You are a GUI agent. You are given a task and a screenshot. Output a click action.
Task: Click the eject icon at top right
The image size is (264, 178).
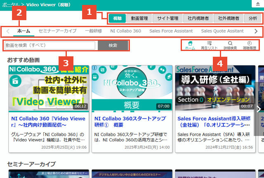pyautogui.click(x=258, y=4)
